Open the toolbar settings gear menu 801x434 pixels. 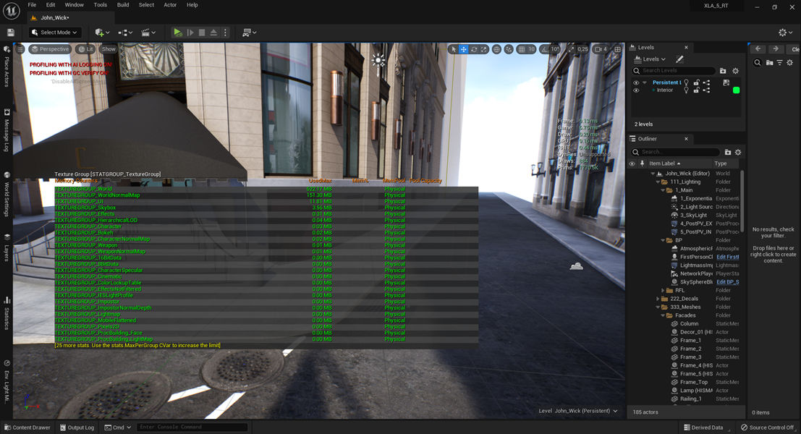point(785,32)
